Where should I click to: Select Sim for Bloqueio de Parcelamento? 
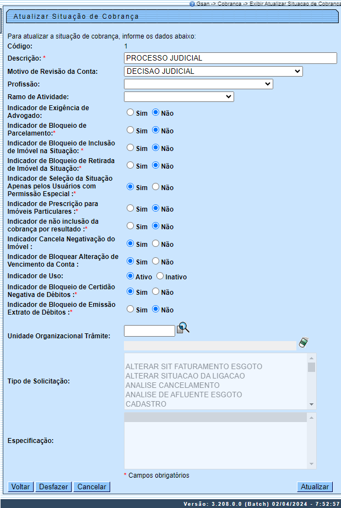130,130
